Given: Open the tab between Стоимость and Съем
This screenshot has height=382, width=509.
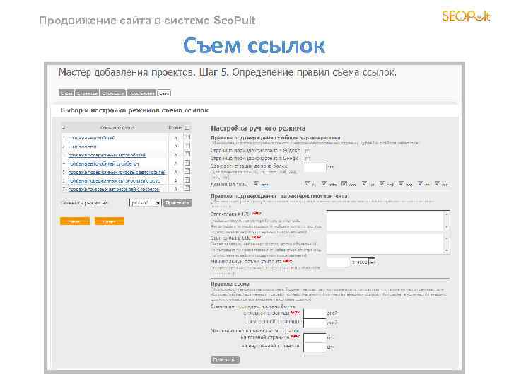Looking at the screenshot, I should pos(141,93).
